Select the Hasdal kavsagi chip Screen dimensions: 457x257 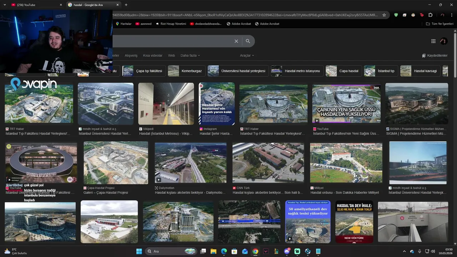(x=420, y=71)
